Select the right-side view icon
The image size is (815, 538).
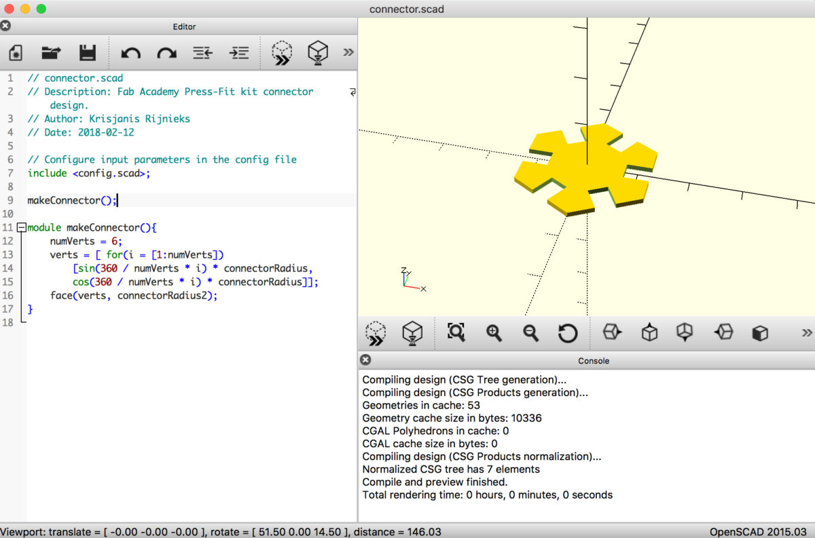[611, 332]
